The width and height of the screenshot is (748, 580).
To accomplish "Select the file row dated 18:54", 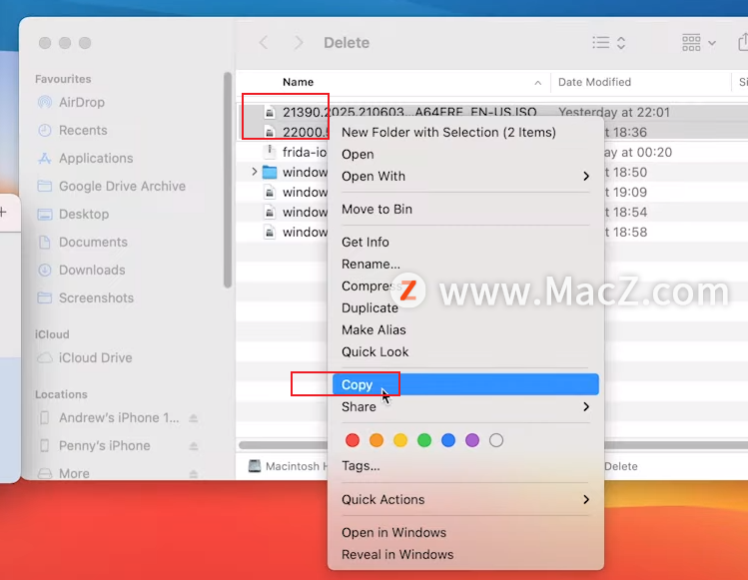I will pyautogui.click(x=491, y=212).
